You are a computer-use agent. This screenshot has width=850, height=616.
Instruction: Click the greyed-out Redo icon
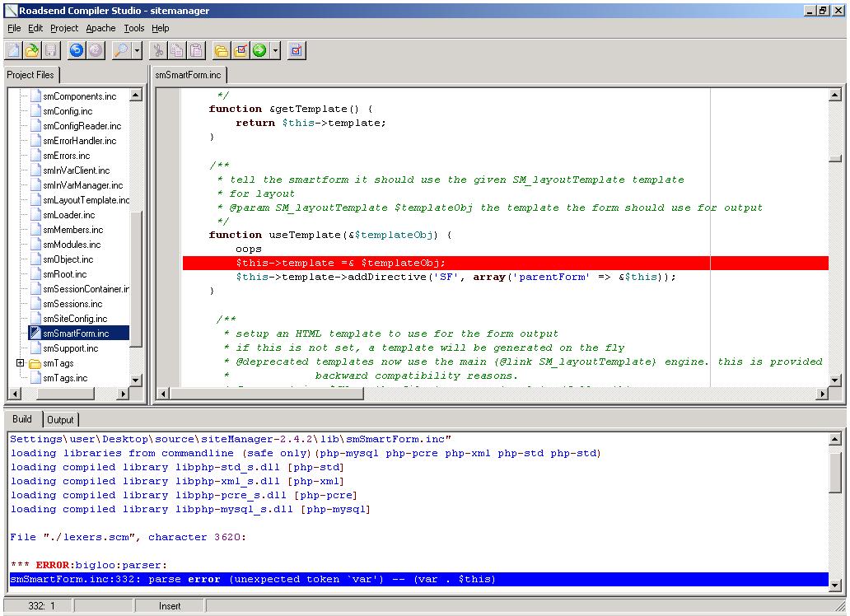pos(96,50)
